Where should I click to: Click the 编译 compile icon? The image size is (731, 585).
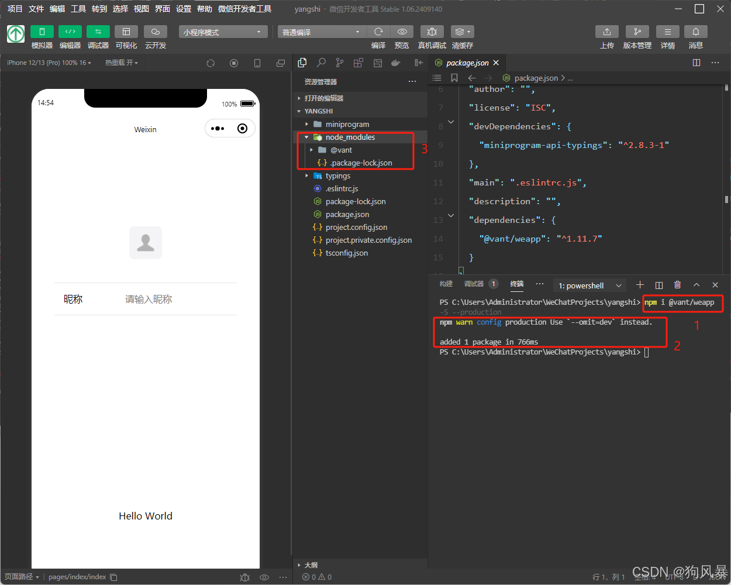click(x=378, y=32)
